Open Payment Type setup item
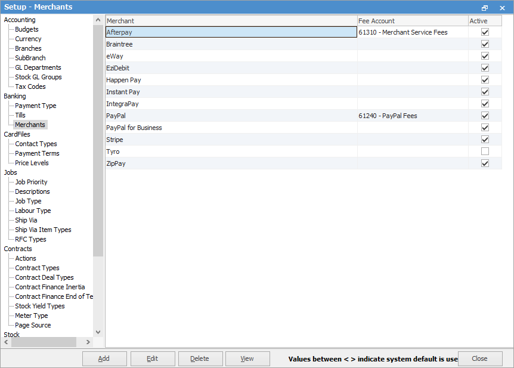The width and height of the screenshot is (514, 368). point(36,106)
